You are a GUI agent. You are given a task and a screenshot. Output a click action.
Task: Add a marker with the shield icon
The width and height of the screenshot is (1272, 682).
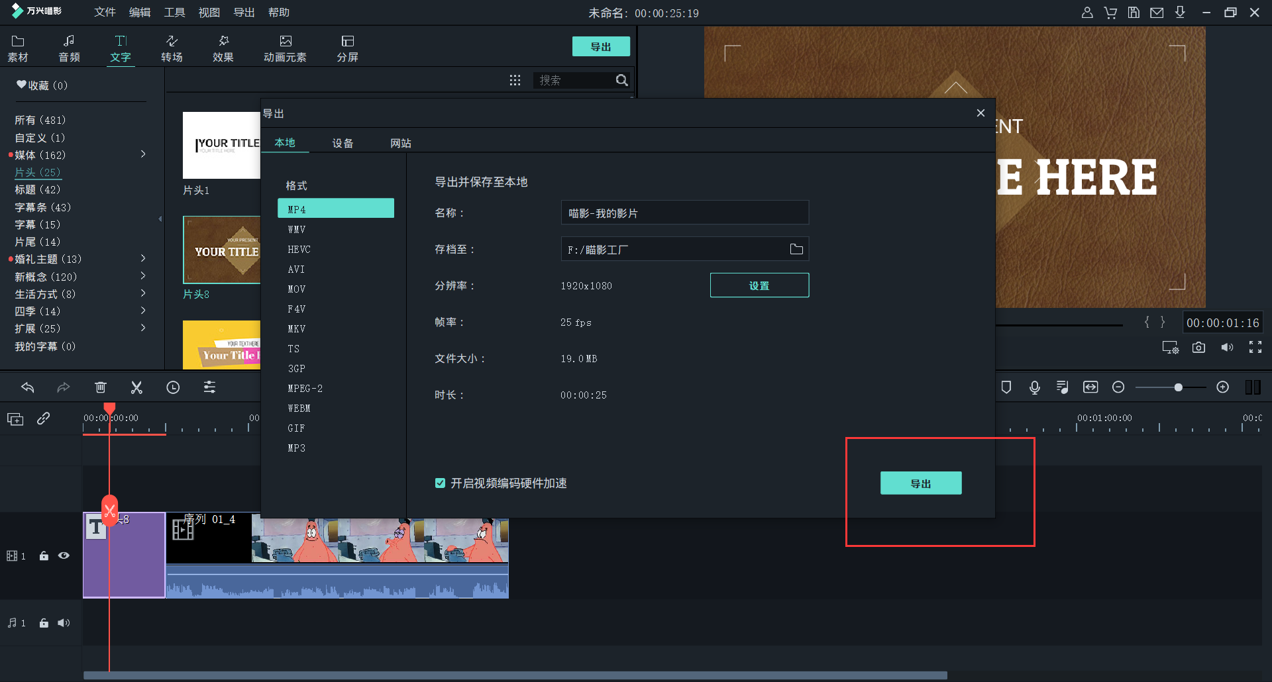(1006, 387)
